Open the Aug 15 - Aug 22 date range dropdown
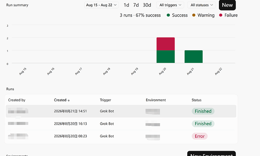Viewport: 260px width, 156px height. pos(101,5)
